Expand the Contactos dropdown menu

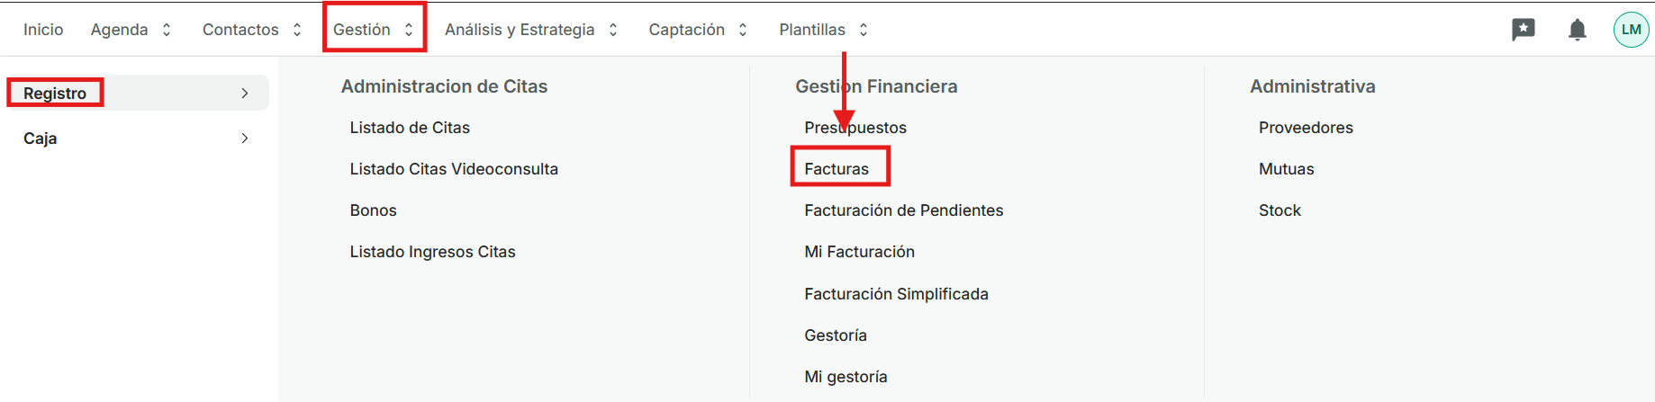251,30
